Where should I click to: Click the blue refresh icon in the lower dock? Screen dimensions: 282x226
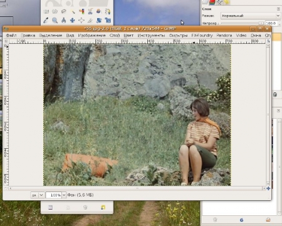click(241, 220)
